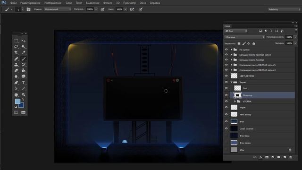
Task: Create a new adjustment layer
Action: [x=273, y=157]
